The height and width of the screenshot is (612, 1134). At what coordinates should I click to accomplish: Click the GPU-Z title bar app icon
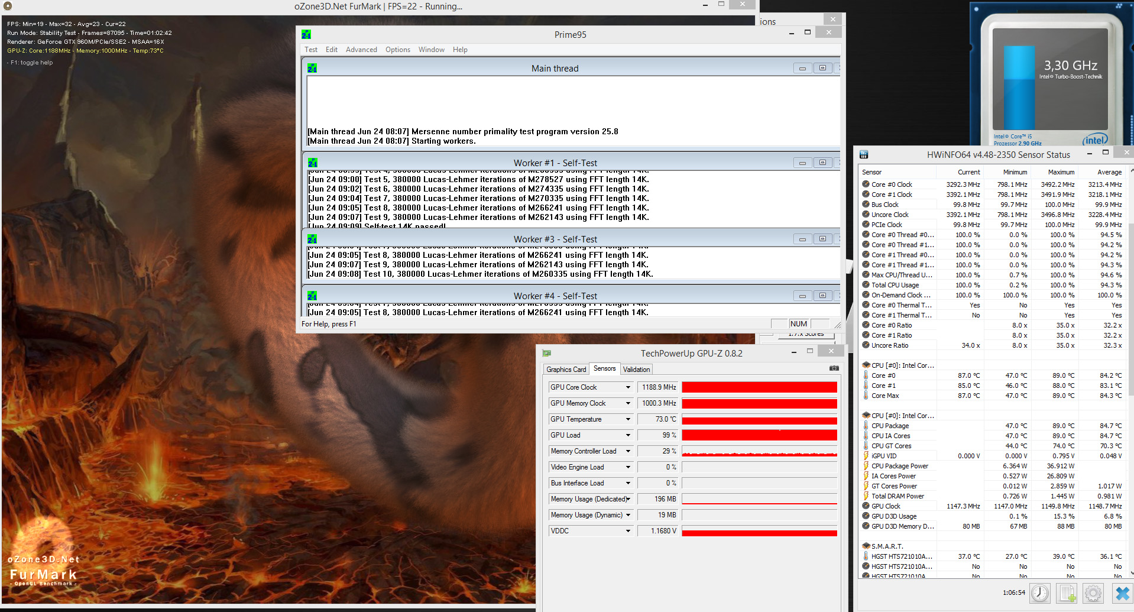(x=547, y=354)
